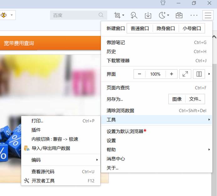Choose 清除浏览数据 in the menu

point(121,111)
